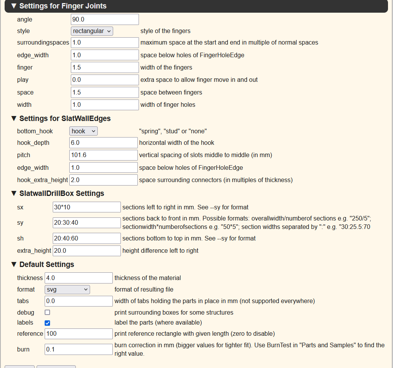Collapse the SlatwallDrillBox Settings section
The image size is (393, 368).
point(58,193)
